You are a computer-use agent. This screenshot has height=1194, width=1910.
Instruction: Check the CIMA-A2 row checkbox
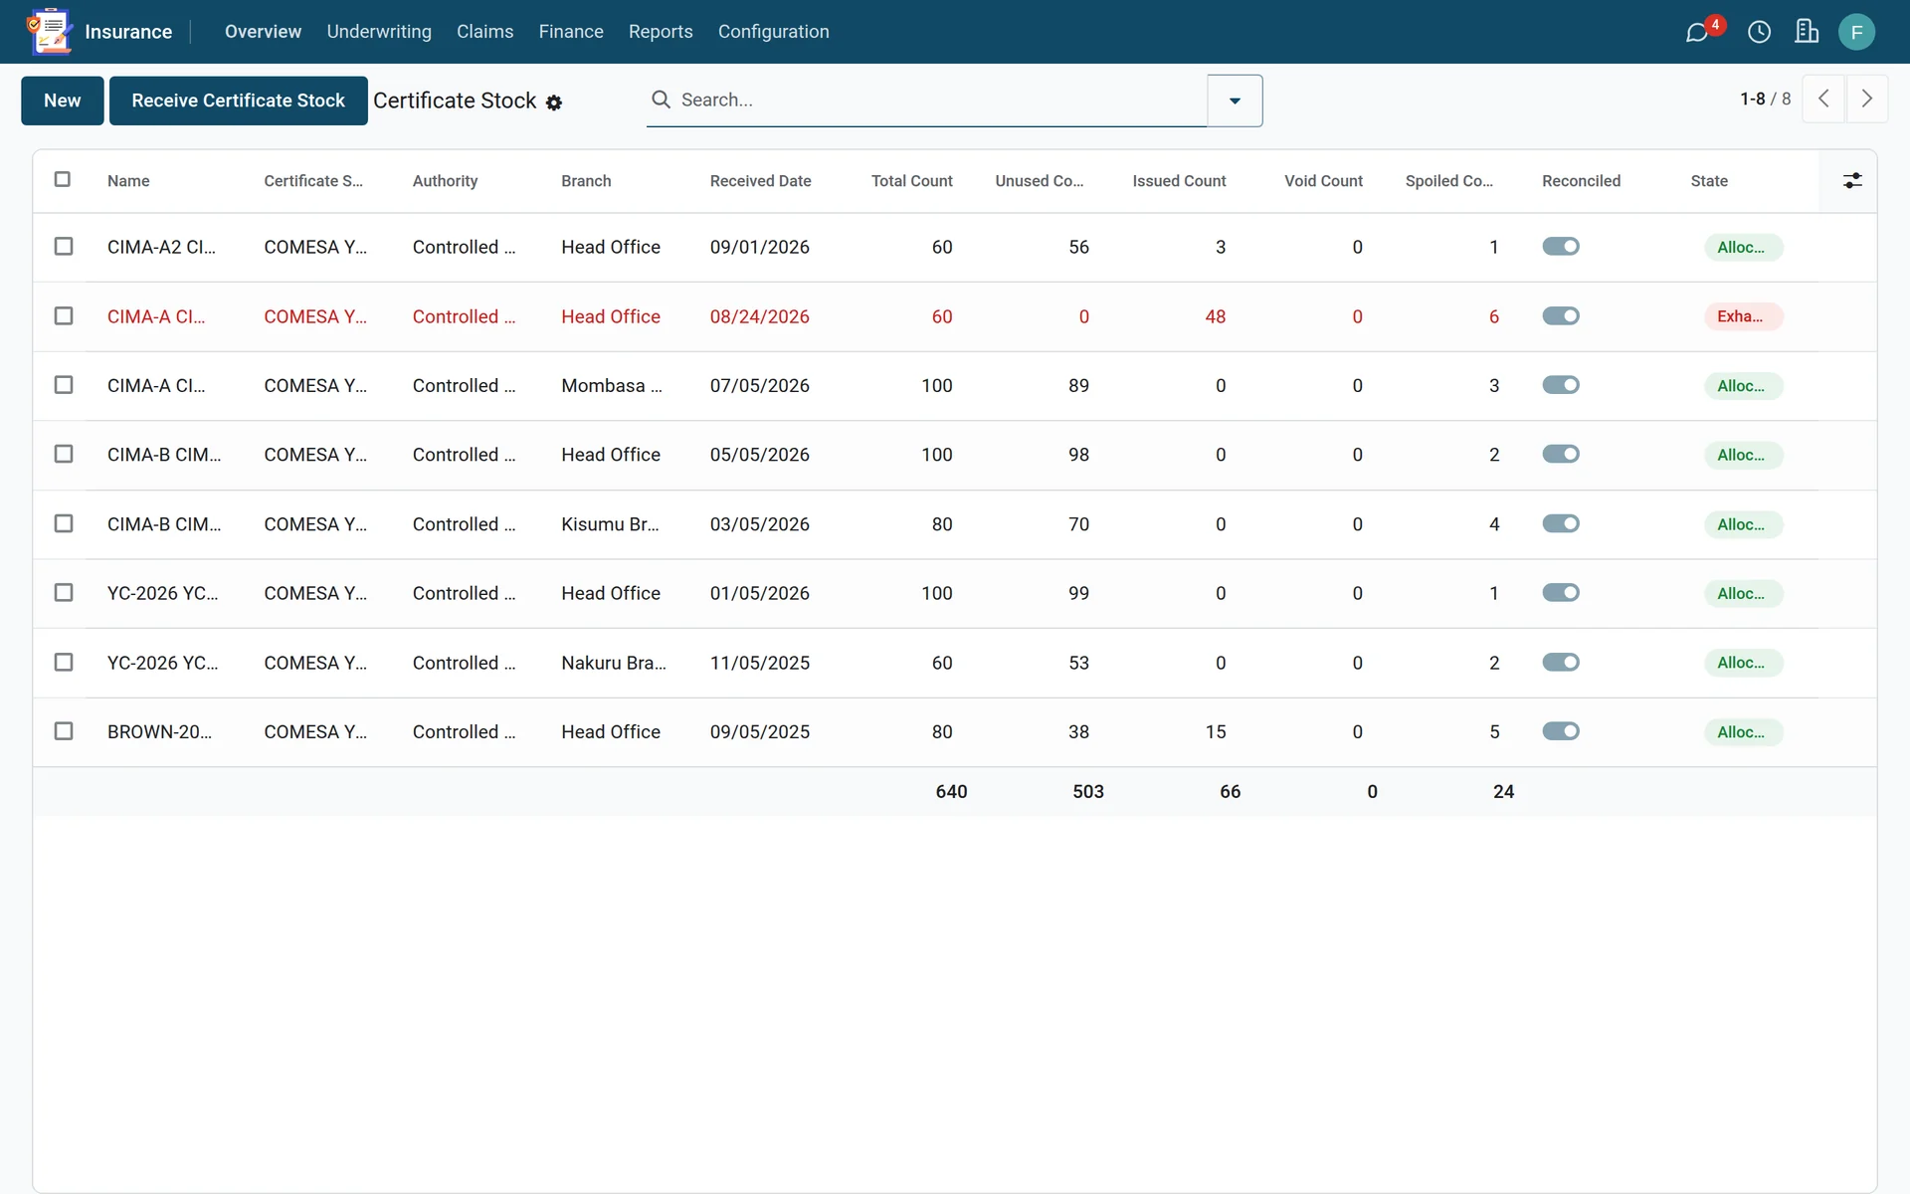pyautogui.click(x=64, y=246)
